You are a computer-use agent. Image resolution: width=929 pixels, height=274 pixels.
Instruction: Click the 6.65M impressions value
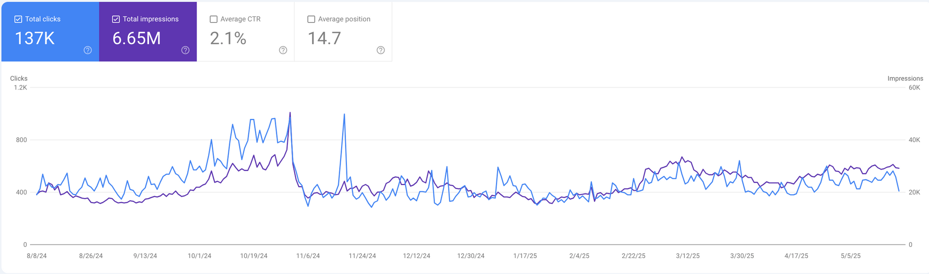(x=136, y=38)
